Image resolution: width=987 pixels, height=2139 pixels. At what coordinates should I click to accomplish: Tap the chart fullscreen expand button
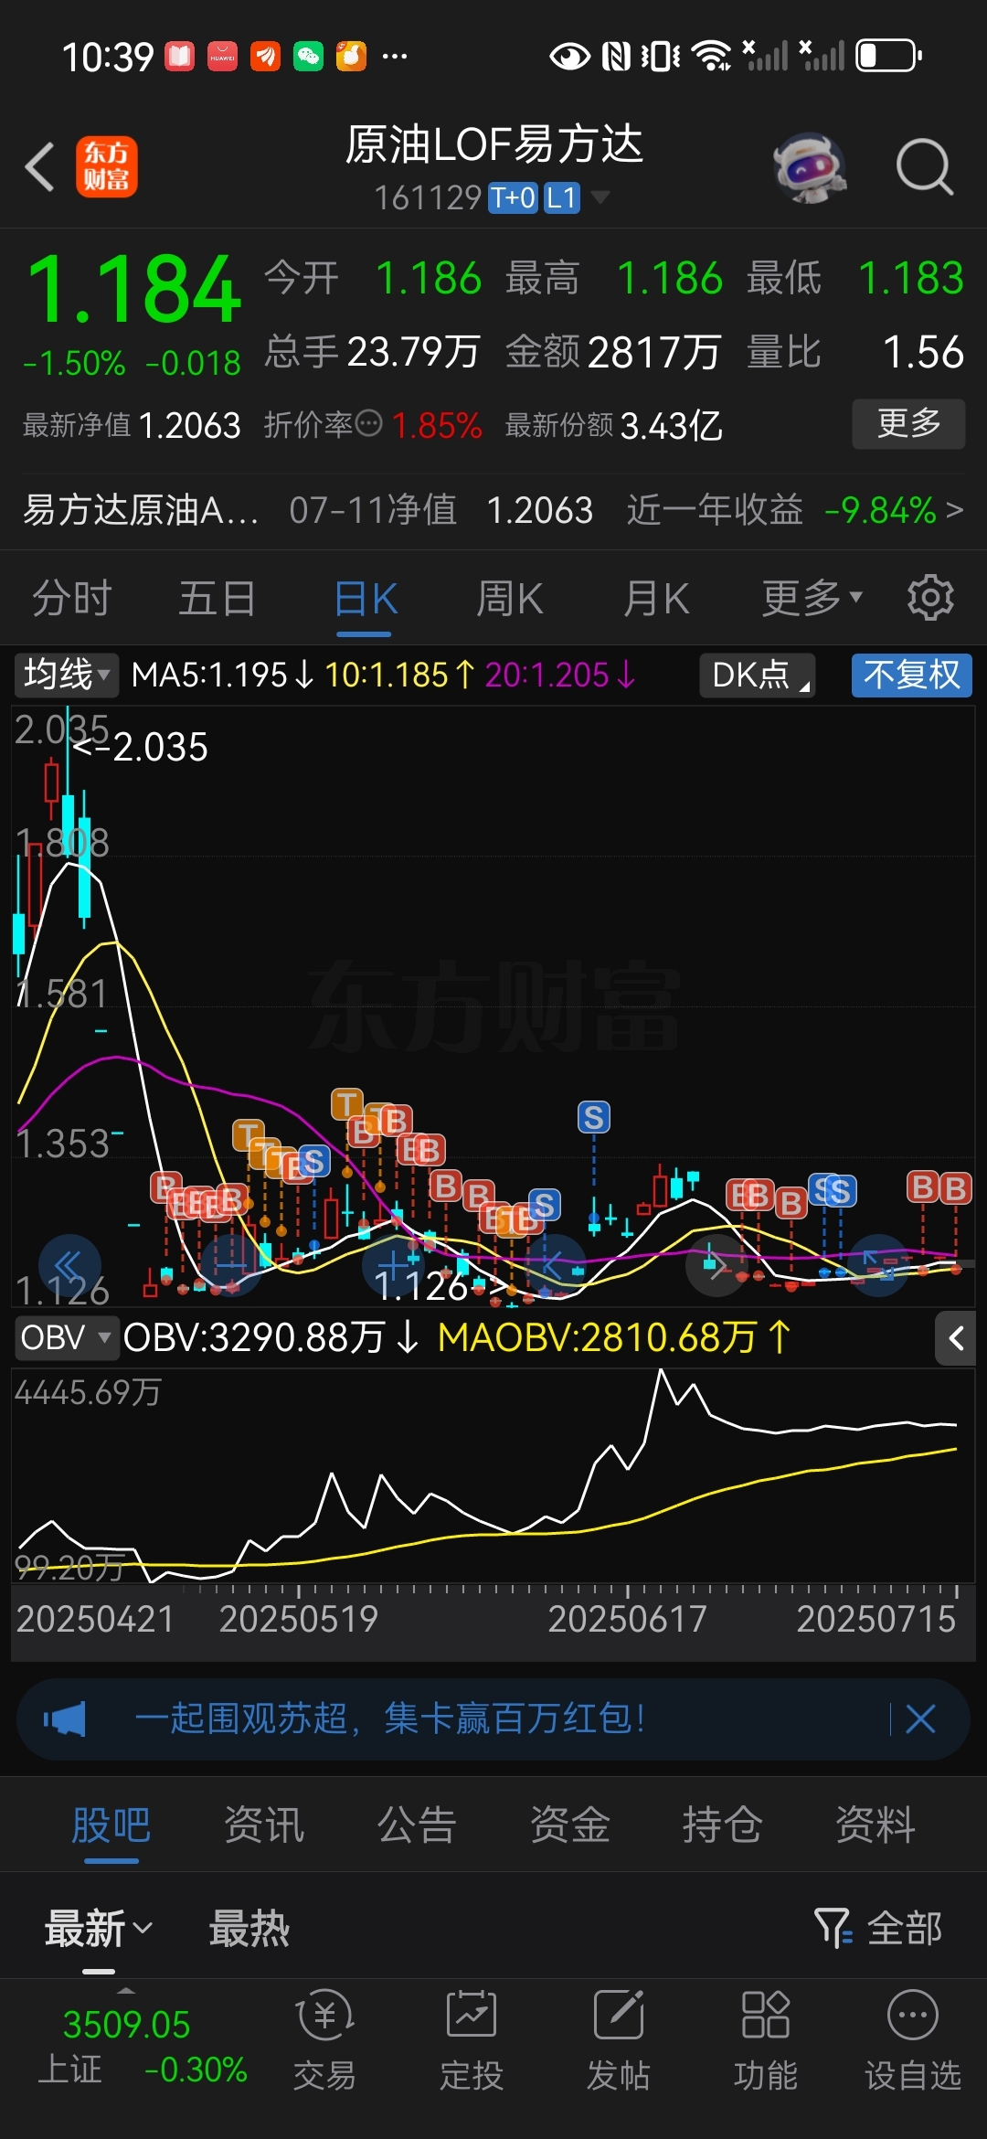tap(879, 1265)
